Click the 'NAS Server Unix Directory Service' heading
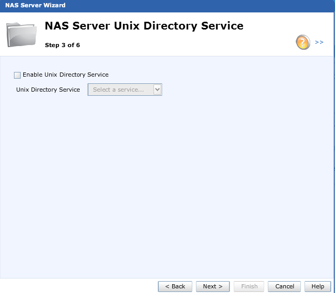Viewport: 335px width, 293px height. pos(144,26)
